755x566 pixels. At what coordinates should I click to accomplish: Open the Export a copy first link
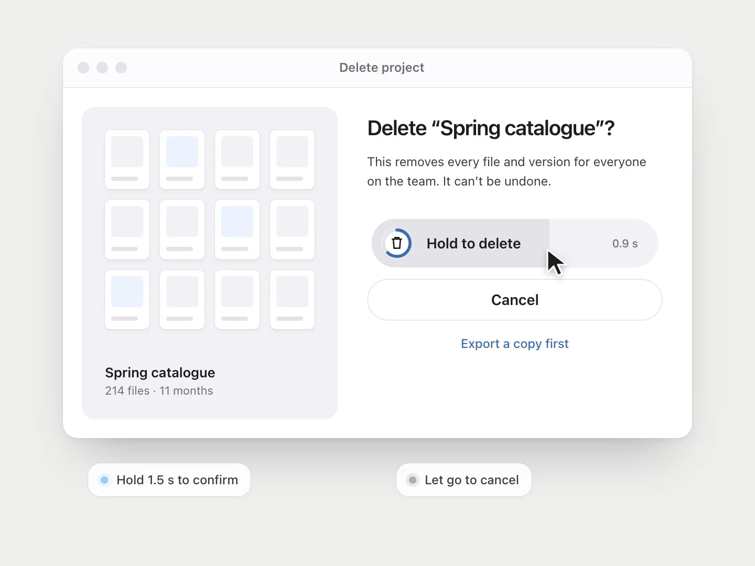pyautogui.click(x=515, y=344)
